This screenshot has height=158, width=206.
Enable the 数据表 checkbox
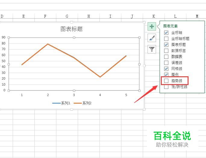(x=166, y=57)
